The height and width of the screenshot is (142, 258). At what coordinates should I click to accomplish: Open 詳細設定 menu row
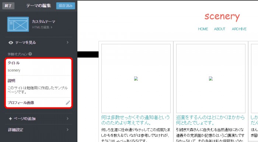pyautogui.click(x=39, y=130)
